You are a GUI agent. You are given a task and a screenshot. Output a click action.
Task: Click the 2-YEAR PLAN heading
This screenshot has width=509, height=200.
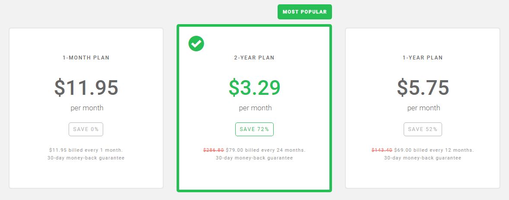point(254,58)
